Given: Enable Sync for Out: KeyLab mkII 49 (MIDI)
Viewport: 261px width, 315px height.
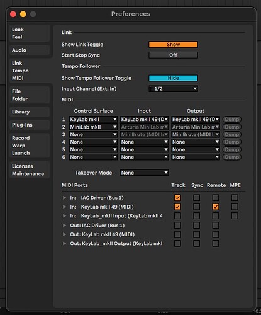Looking at the screenshot, I should pyautogui.click(x=197, y=234).
